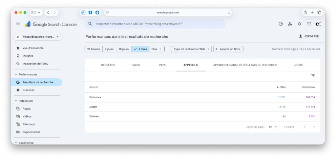Screen dimensions: 336x159
Task: Open the notifications bell
Action: click(x=299, y=24)
